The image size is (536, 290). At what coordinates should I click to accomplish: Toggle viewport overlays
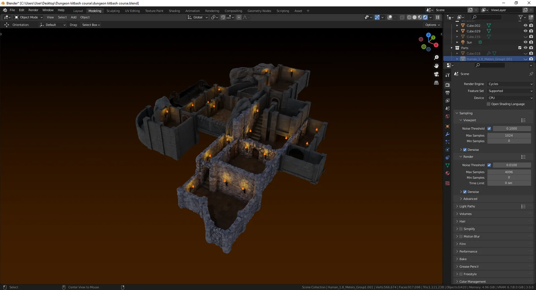pyautogui.click(x=390, y=17)
